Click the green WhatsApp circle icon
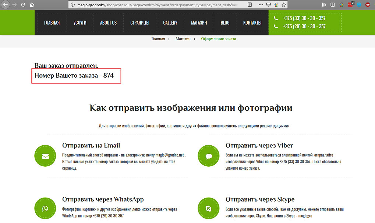 tap(45, 209)
